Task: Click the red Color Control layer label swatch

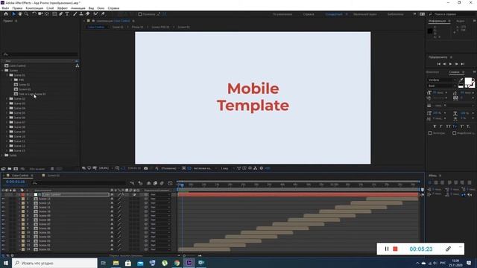Action: coord(23,194)
